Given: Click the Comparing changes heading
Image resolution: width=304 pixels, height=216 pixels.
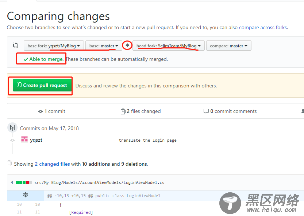Looking at the screenshot, I should (58, 16).
